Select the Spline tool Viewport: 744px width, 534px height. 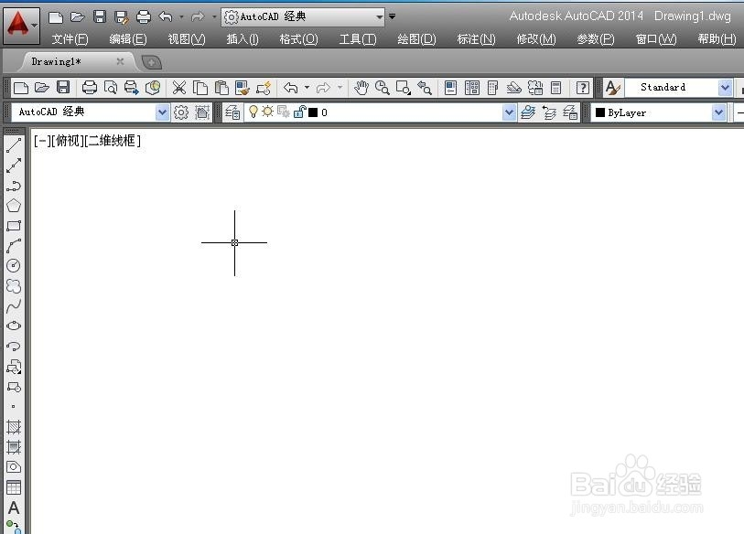pos(12,306)
